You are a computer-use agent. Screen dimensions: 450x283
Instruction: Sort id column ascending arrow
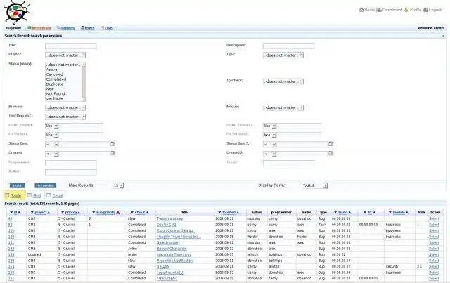pyautogui.click(x=19, y=213)
